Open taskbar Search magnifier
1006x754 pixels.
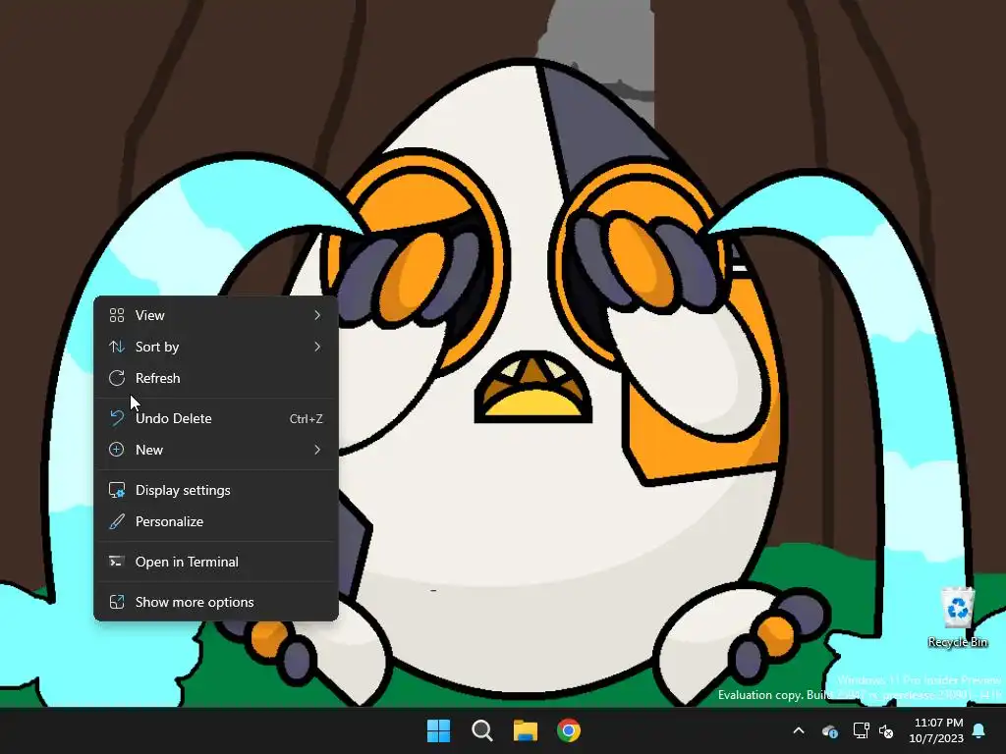click(481, 730)
